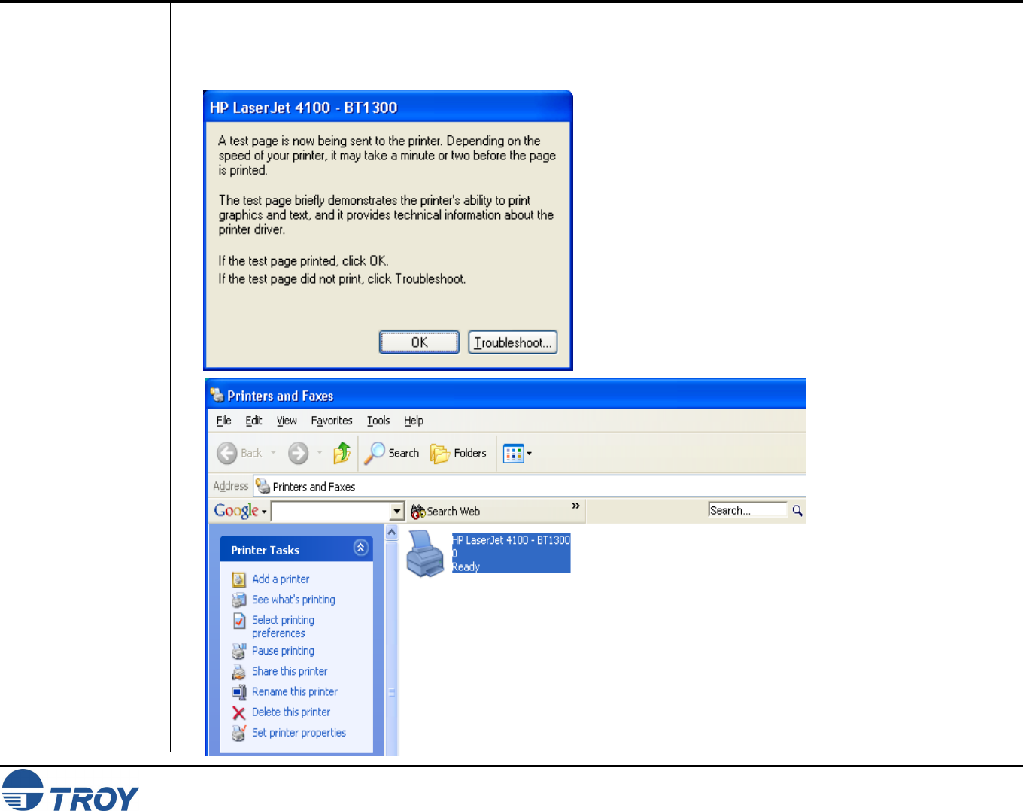Open the View menu
The height and width of the screenshot is (811, 1023).
point(287,421)
